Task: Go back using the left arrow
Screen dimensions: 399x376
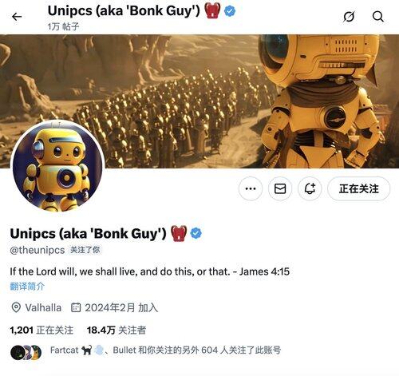Action: click(x=17, y=17)
